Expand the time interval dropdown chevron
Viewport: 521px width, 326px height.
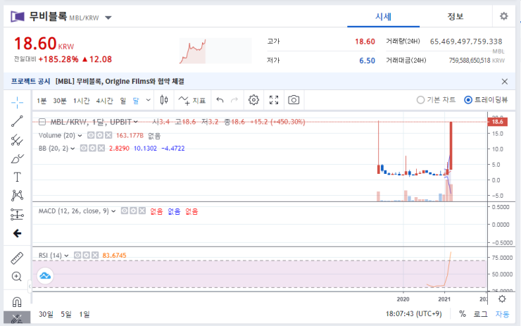tap(148, 100)
